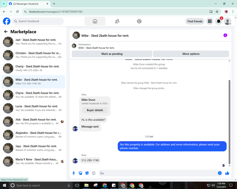This screenshot has height=189, width=237.
Task: Go back in browser history
Action: pyautogui.click(x=4, y=12)
